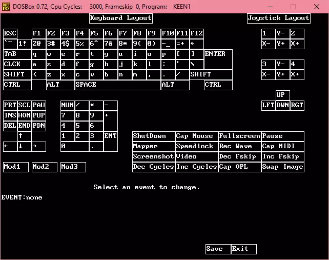Select the Cap MIDI event
The image size is (329, 260).
(283, 146)
